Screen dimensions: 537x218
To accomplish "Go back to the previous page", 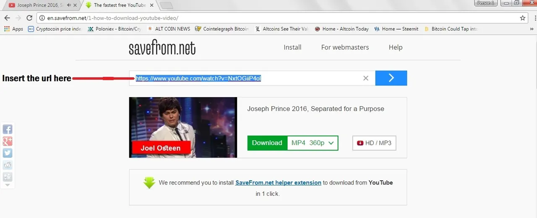I will pyautogui.click(x=7, y=18).
